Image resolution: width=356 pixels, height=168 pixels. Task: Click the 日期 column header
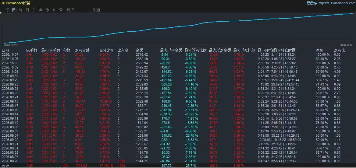(6, 50)
